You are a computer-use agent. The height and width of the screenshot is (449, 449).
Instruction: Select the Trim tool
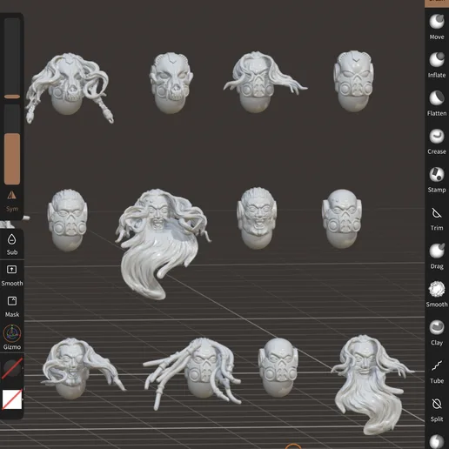point(437,218)
